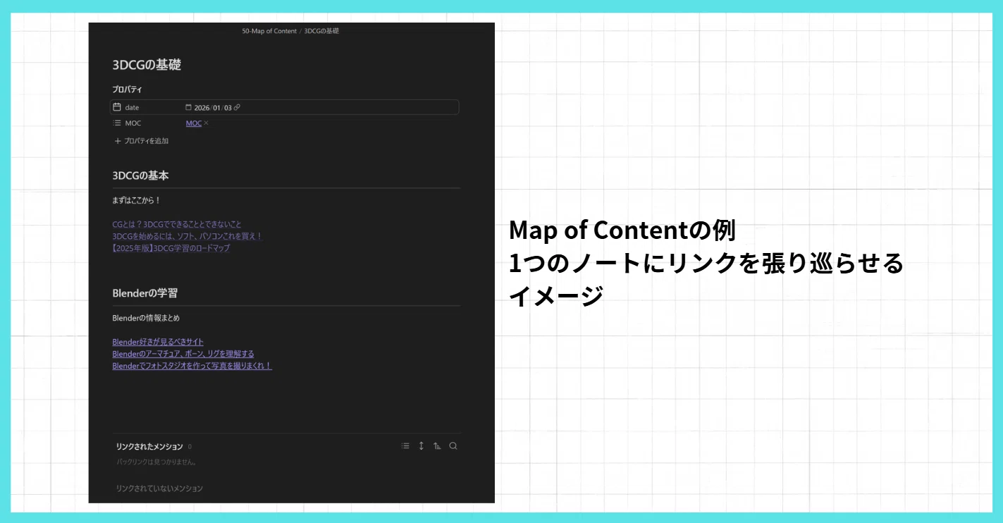Image resolution: width=1003 pixels, height=523 pixels.
Task: Expand the リンクされていないメンション section
Action: tap(159, 488)
